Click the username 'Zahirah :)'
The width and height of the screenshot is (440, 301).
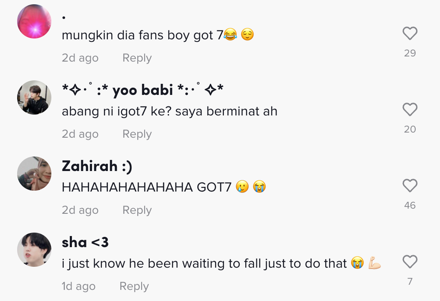pos(97,166)
